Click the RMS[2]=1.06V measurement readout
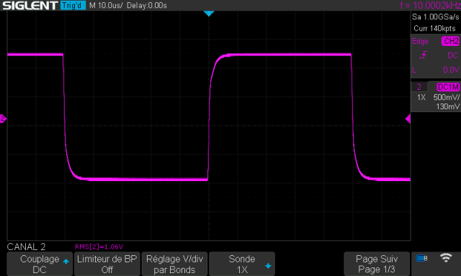This screenshot has width=461, height=276. coord(99,247)
